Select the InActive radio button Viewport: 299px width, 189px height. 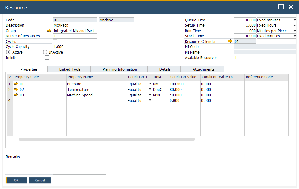click(45, 52)
